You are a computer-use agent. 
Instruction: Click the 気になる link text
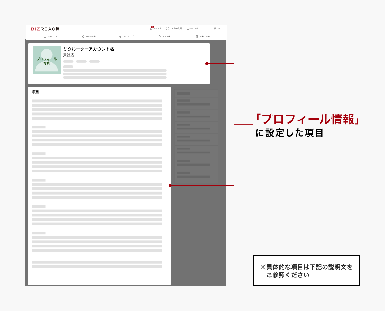[194, 28]
